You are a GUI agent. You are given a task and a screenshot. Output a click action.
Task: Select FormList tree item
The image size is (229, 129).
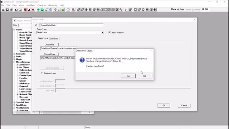coord(23,78)
